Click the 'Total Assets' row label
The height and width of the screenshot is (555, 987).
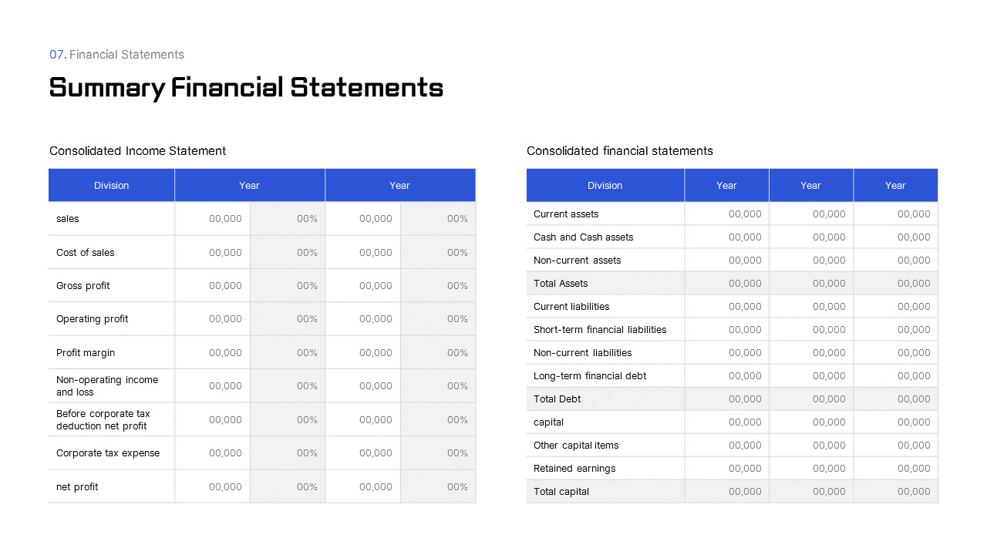(x=560, y=284)
